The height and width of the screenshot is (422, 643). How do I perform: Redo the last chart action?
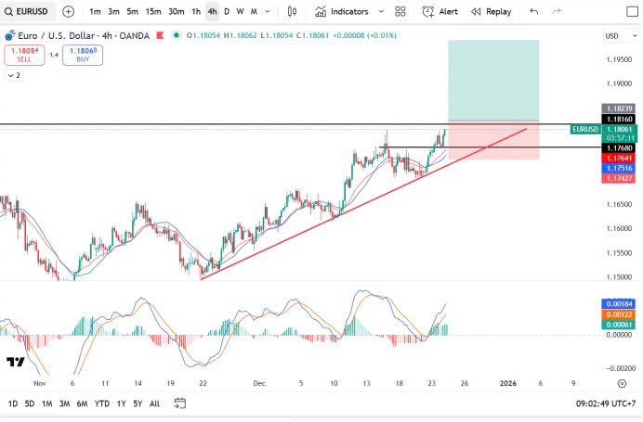tap(557, 12)
